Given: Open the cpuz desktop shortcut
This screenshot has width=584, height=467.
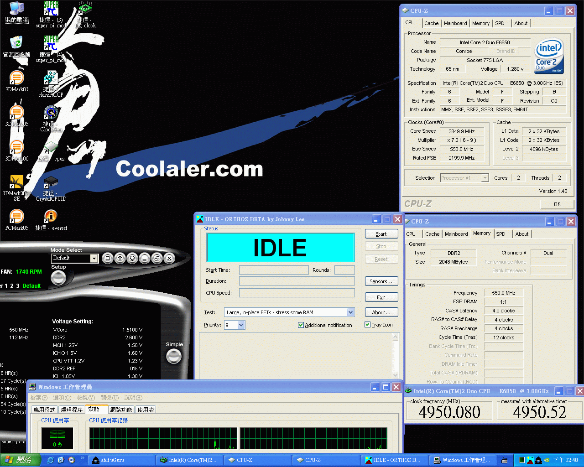Looking at the screenshot, I should (51, 150).
